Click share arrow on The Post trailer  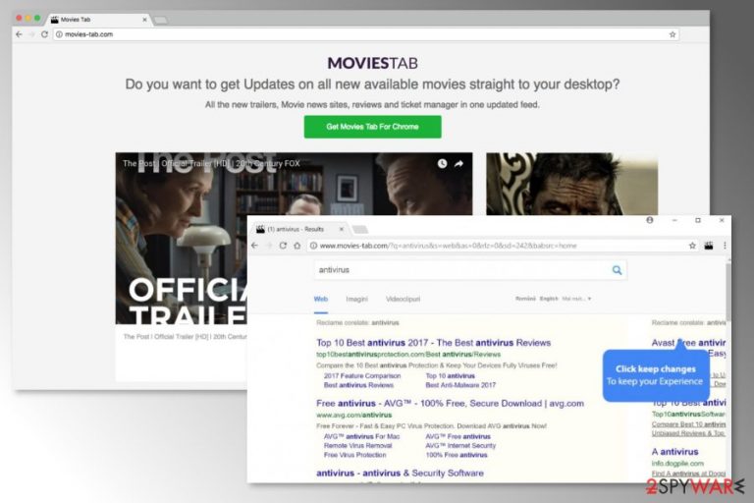click(458, 164)
